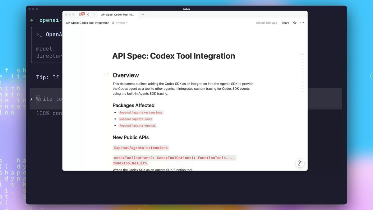Click the Edited 48m ago label

tap(266, 23)
